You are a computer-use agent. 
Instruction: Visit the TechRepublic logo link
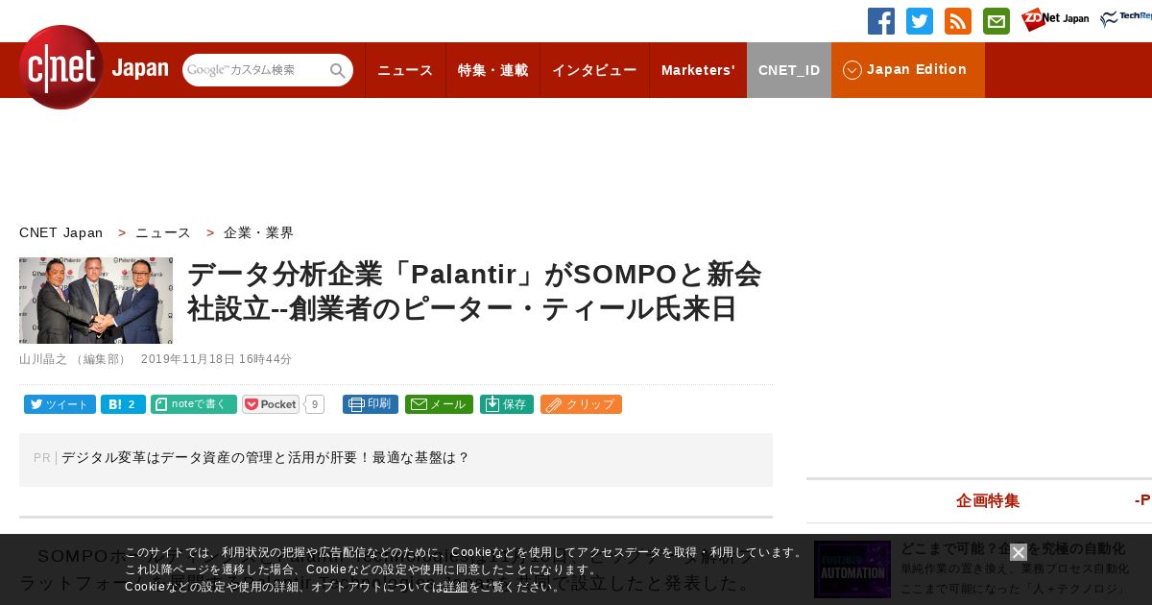click(x=1126, y=19)
